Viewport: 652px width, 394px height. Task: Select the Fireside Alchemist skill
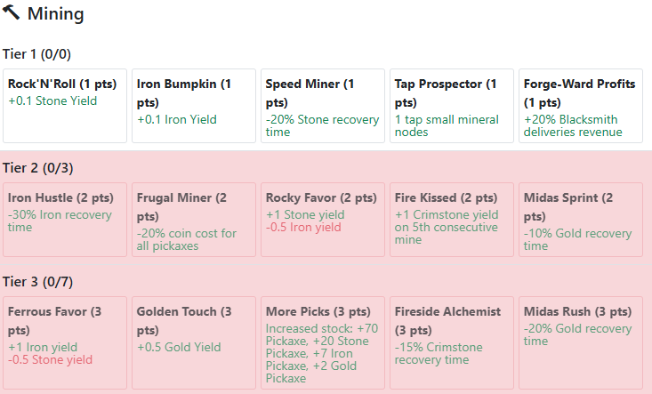(452, 342)
